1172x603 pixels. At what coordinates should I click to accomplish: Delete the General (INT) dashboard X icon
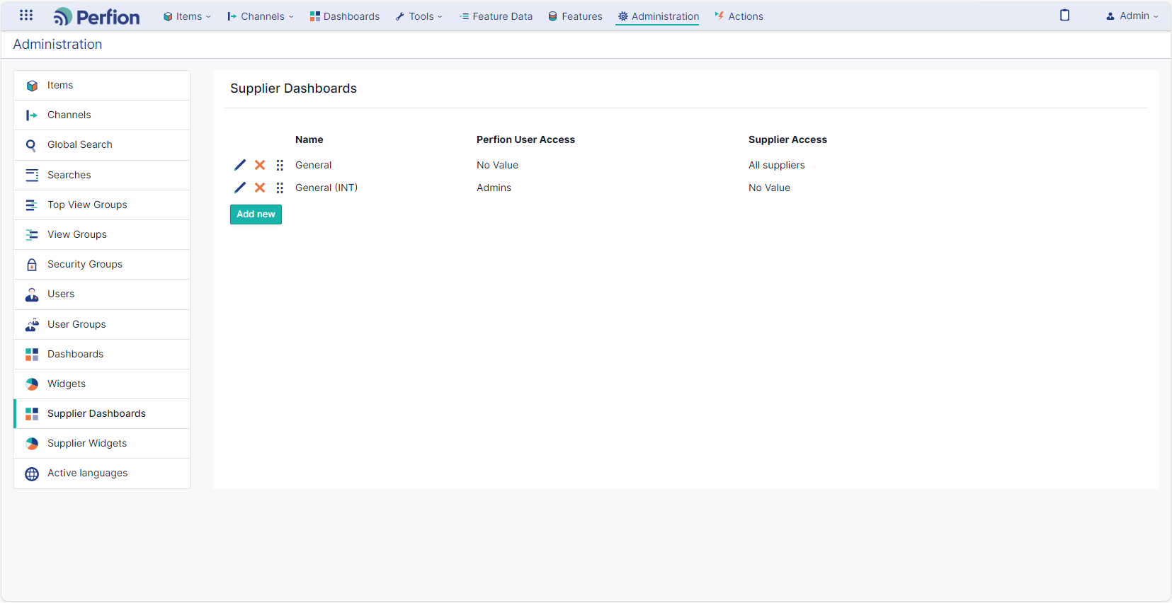point(260,188)
